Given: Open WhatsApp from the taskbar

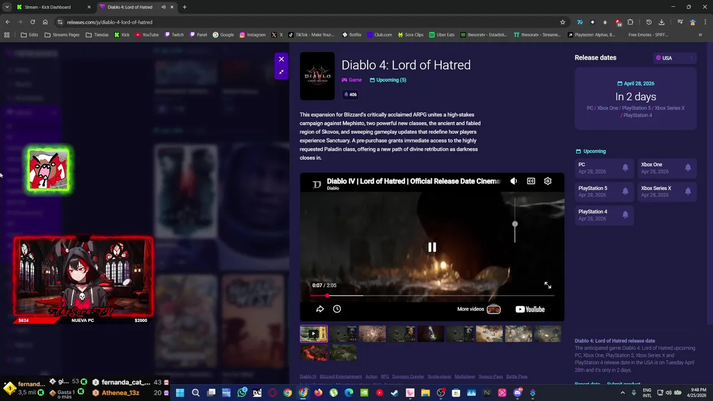Looking at the screenshot, I should point(242,393).
